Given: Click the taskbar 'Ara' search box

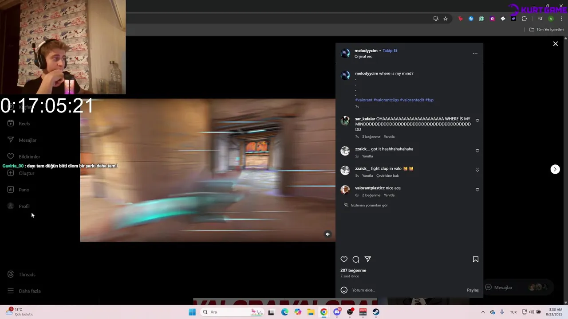Looking at the screenshot, I should coord(233,312).
